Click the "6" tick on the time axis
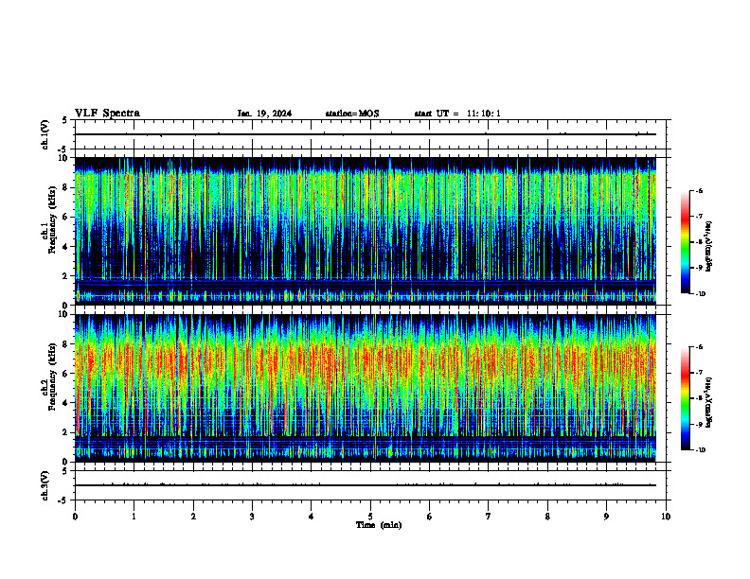Image resolution: width=750 pixels, height=579 pixels. 430,517
